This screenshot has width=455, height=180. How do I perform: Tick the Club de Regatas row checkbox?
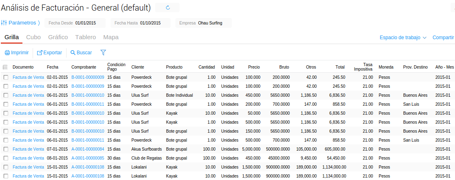6,158
